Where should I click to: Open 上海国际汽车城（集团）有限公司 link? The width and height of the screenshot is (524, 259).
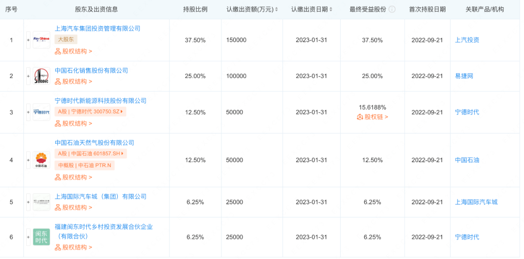point(100,197)
